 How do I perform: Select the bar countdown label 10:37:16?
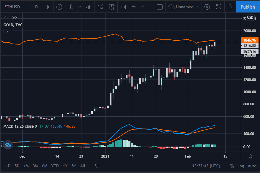pos(249,52)
